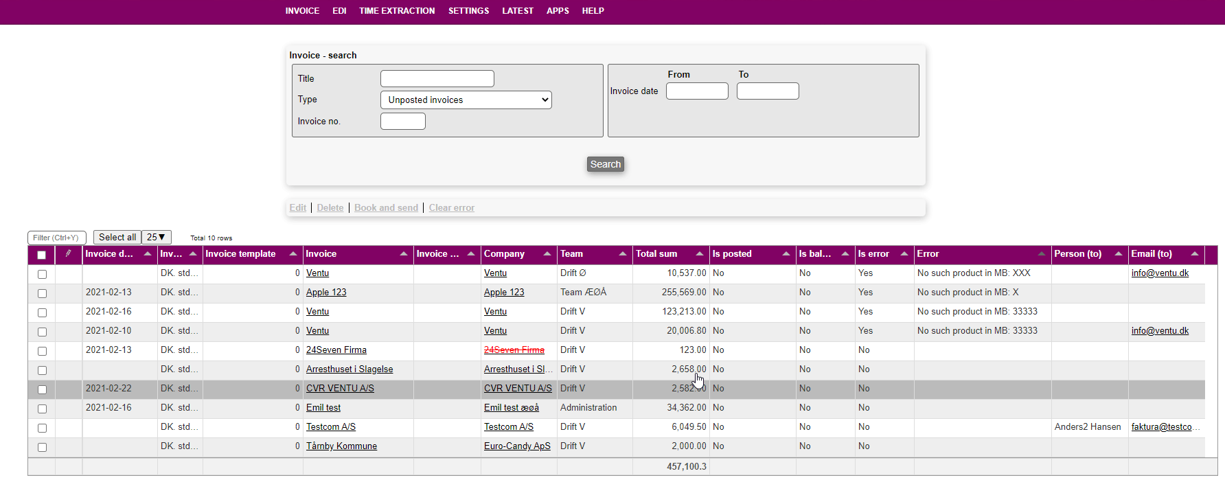The width and height of the screenshot is (1225, 480).
Task: Expand the 25 rows-per-page dropdown
Action: click(x=156, y=238)
